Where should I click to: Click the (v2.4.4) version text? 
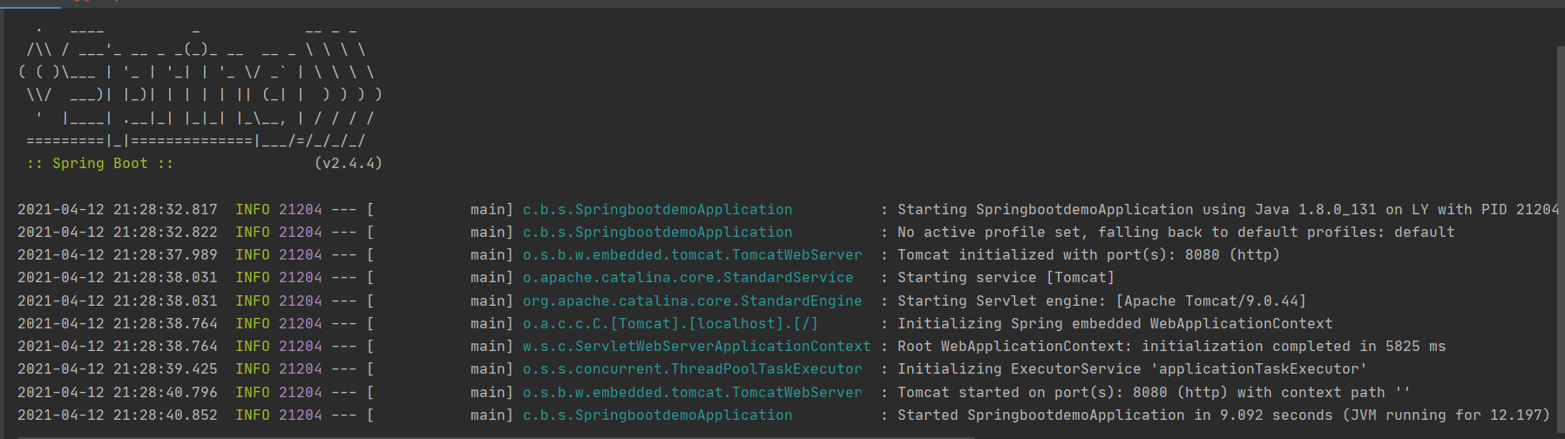pyautogui.click(x=348, y=164)
